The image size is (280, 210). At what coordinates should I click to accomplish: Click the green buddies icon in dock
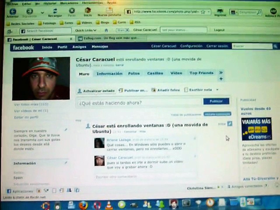click(160, 204)
